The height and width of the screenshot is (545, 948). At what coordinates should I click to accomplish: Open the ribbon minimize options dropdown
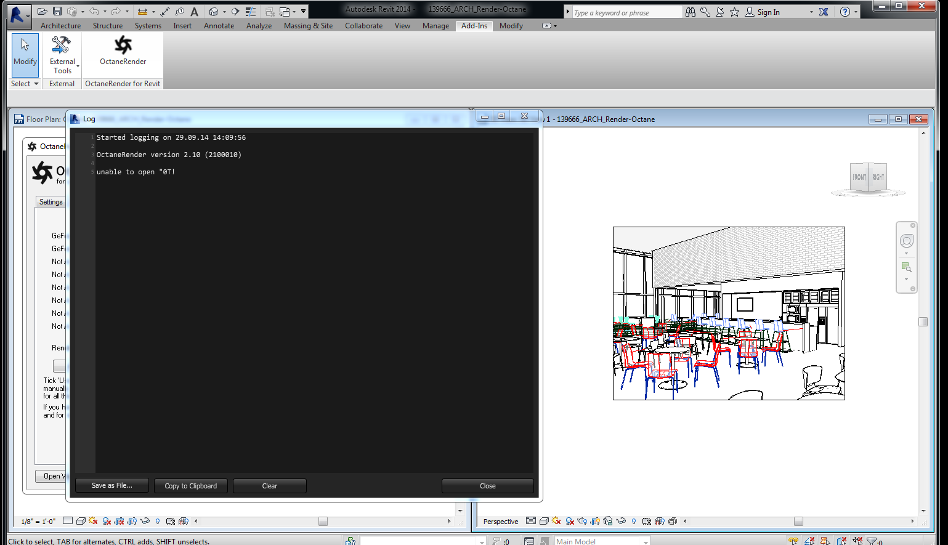[555, 26]
